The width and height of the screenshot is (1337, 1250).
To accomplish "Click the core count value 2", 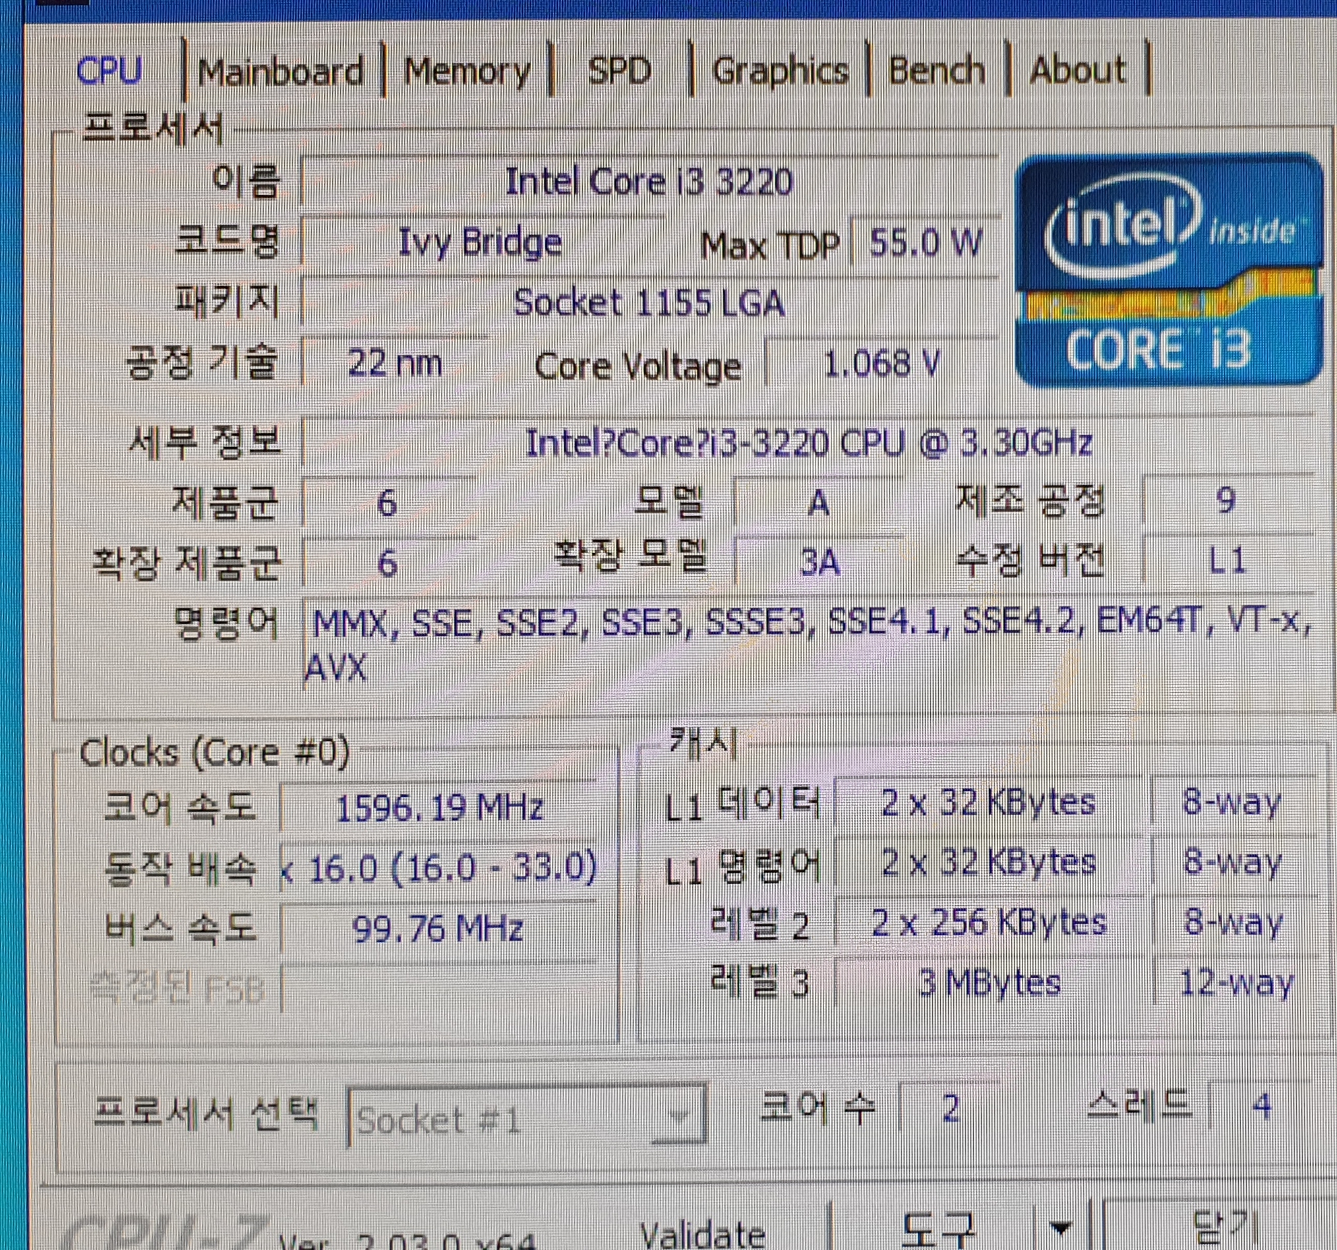I will [949, 1108].
